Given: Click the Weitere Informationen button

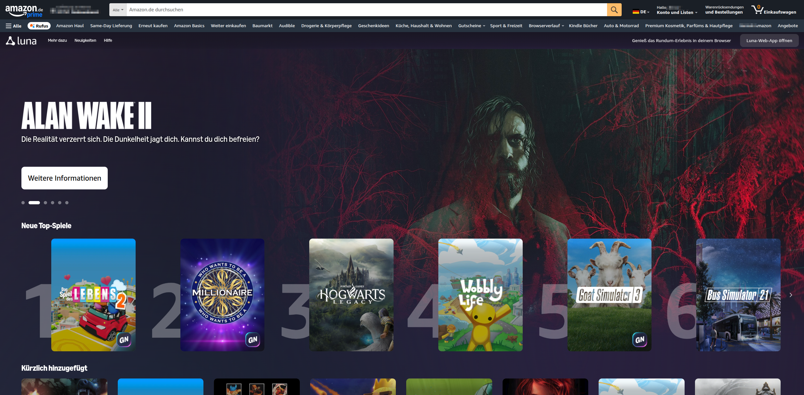Looking at the screenshot, I should (x=65, y=178).
